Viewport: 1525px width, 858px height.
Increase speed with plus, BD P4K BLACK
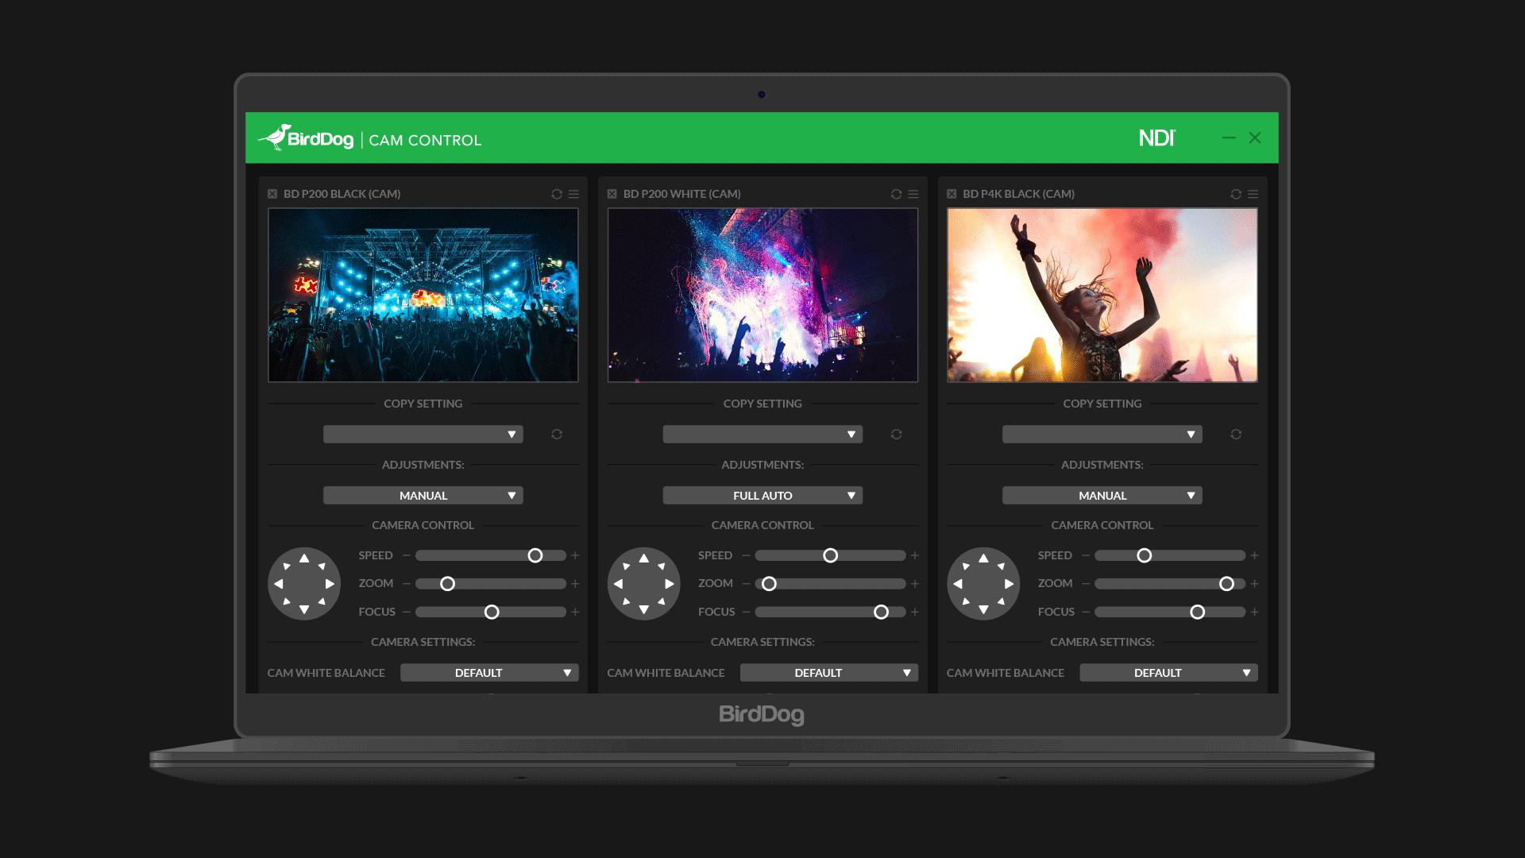tap(1254, 555)
